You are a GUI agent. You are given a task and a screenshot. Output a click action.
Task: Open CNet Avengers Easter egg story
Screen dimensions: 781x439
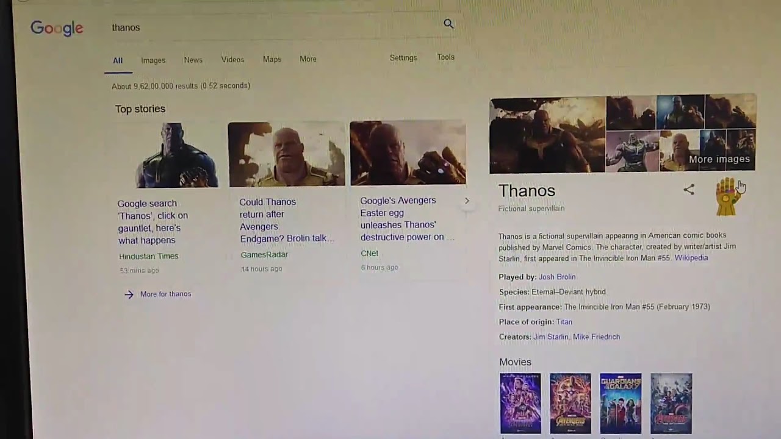(407, 219)
